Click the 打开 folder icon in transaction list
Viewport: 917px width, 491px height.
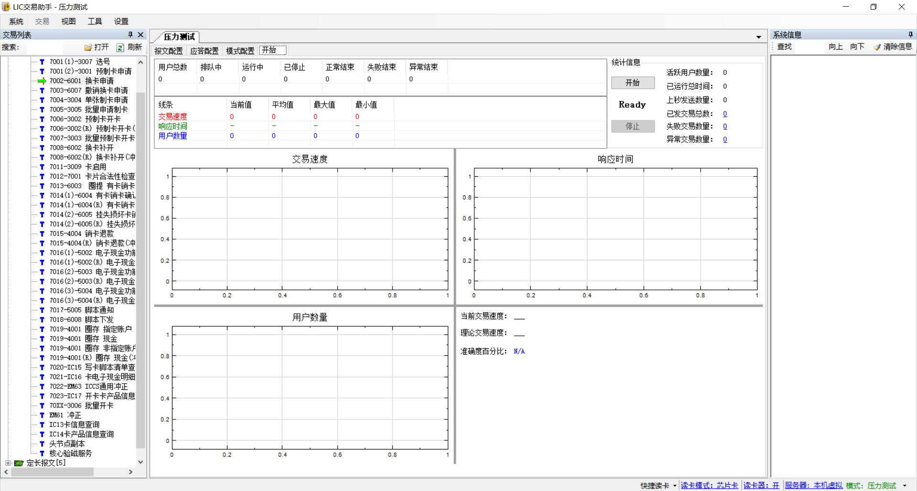click(88, 47)
